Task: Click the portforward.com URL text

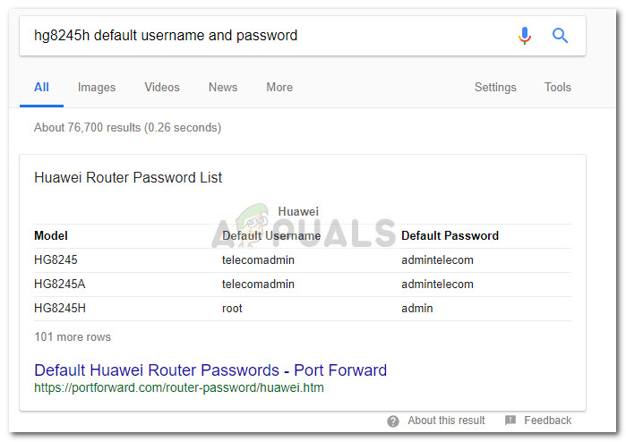Action: 179,388
